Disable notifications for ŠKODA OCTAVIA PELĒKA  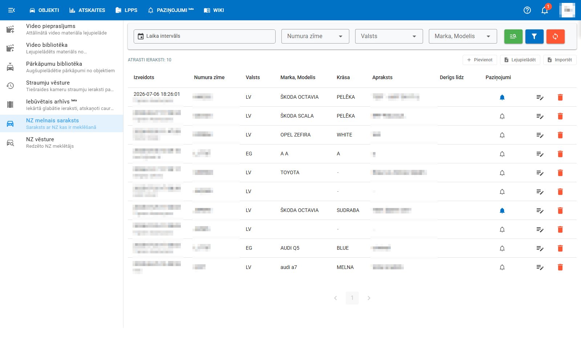502,97
